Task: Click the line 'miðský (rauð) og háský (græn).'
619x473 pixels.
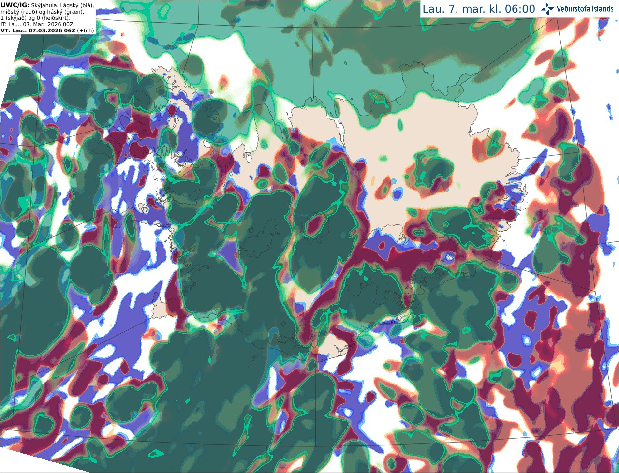Action: point(42,12)
